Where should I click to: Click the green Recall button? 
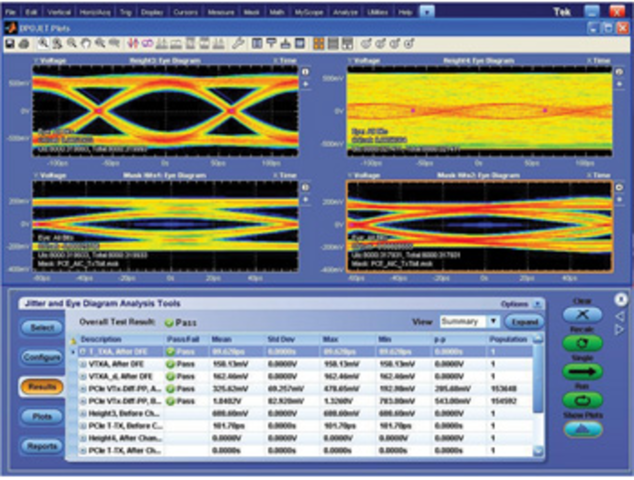point(582,343)
